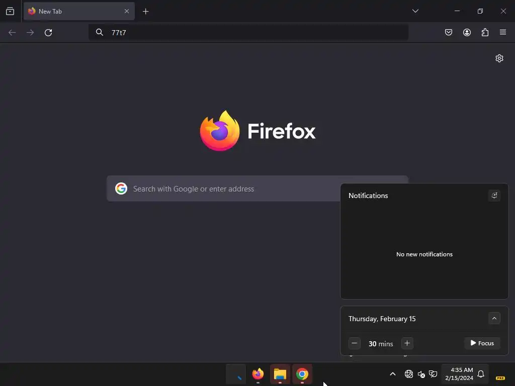Open Firefox from the taskbar

click(x=258, y=374)
